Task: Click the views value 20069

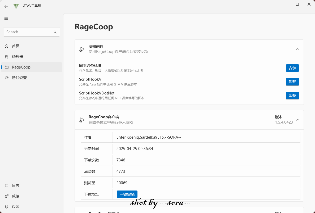Action: tap(122, 183)
